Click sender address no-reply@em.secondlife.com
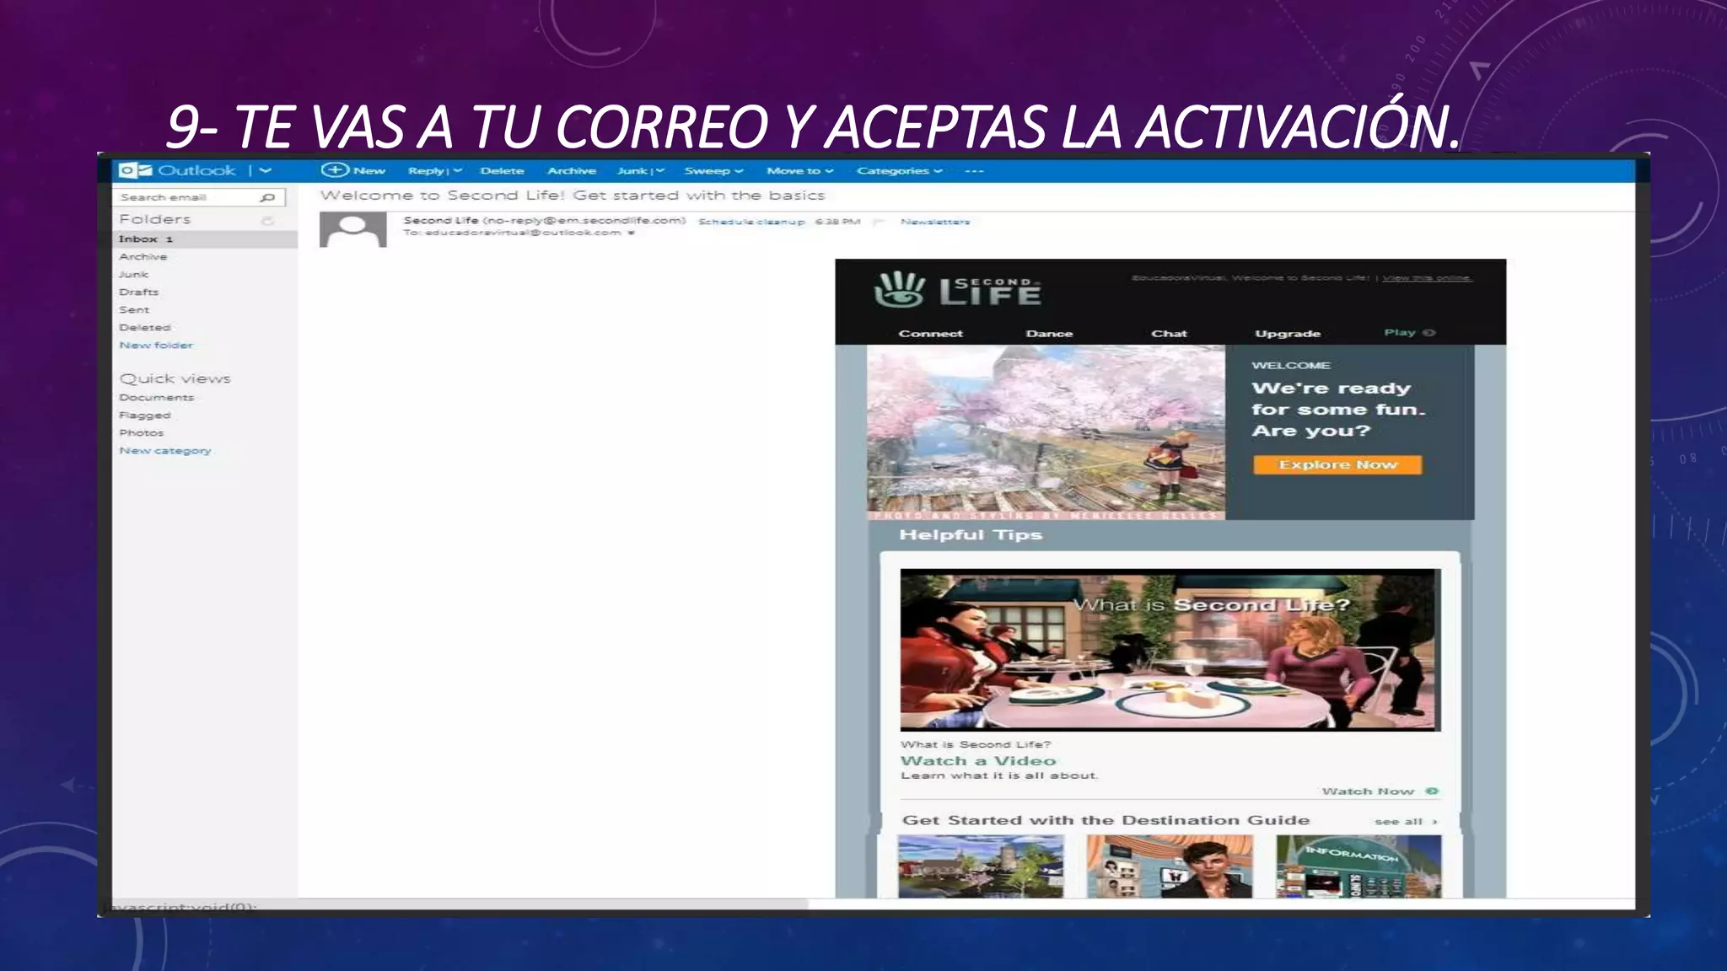The width and height of the screenshot is (1727, 971). (584, 221)
